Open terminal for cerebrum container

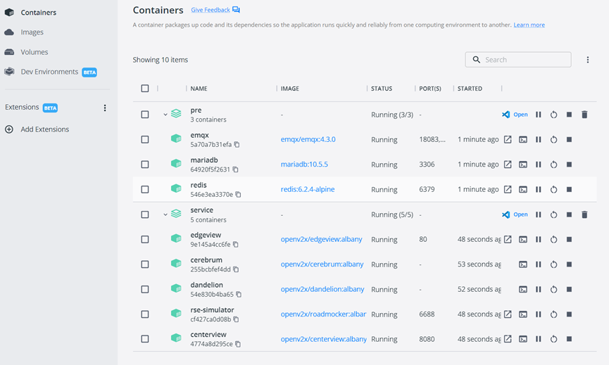(523, 264)
